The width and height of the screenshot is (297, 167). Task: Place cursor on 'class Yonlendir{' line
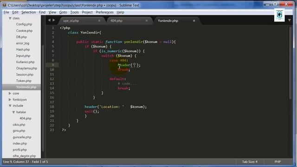point(84,32)
